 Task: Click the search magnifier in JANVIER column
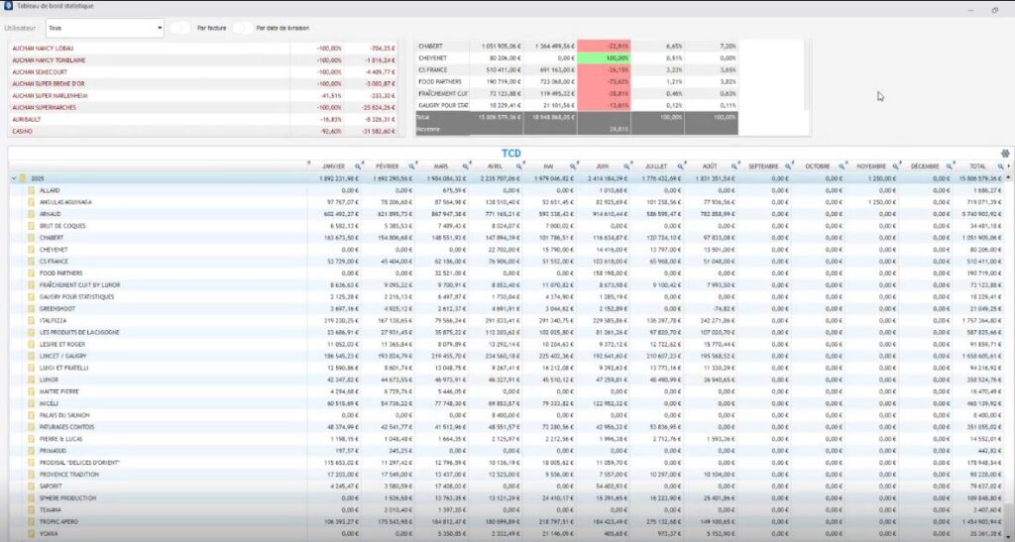tap(357, 166)
